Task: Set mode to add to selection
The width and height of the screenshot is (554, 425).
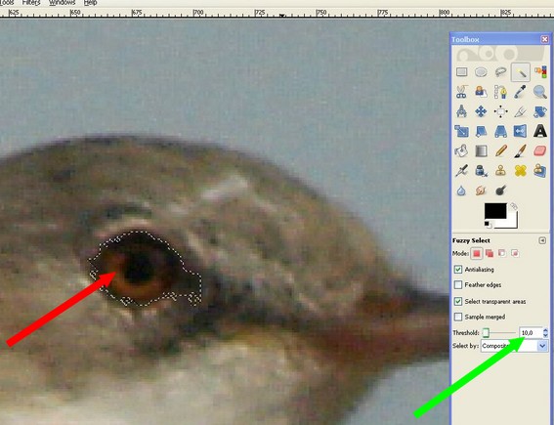Action: [x=490, y=253]
